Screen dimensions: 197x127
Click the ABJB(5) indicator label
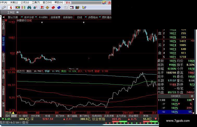tap(21, 71)
